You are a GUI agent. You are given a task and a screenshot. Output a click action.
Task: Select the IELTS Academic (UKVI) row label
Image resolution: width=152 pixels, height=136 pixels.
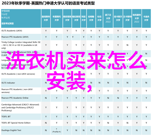(x=12, y=31)
